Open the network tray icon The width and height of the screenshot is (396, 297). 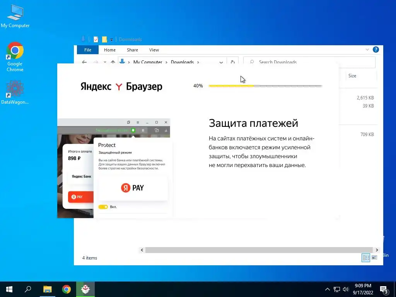[x=337, y=289]
